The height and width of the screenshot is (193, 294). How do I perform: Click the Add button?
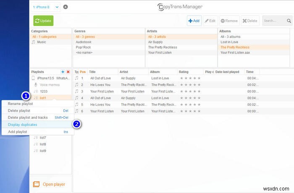point(194,21)
